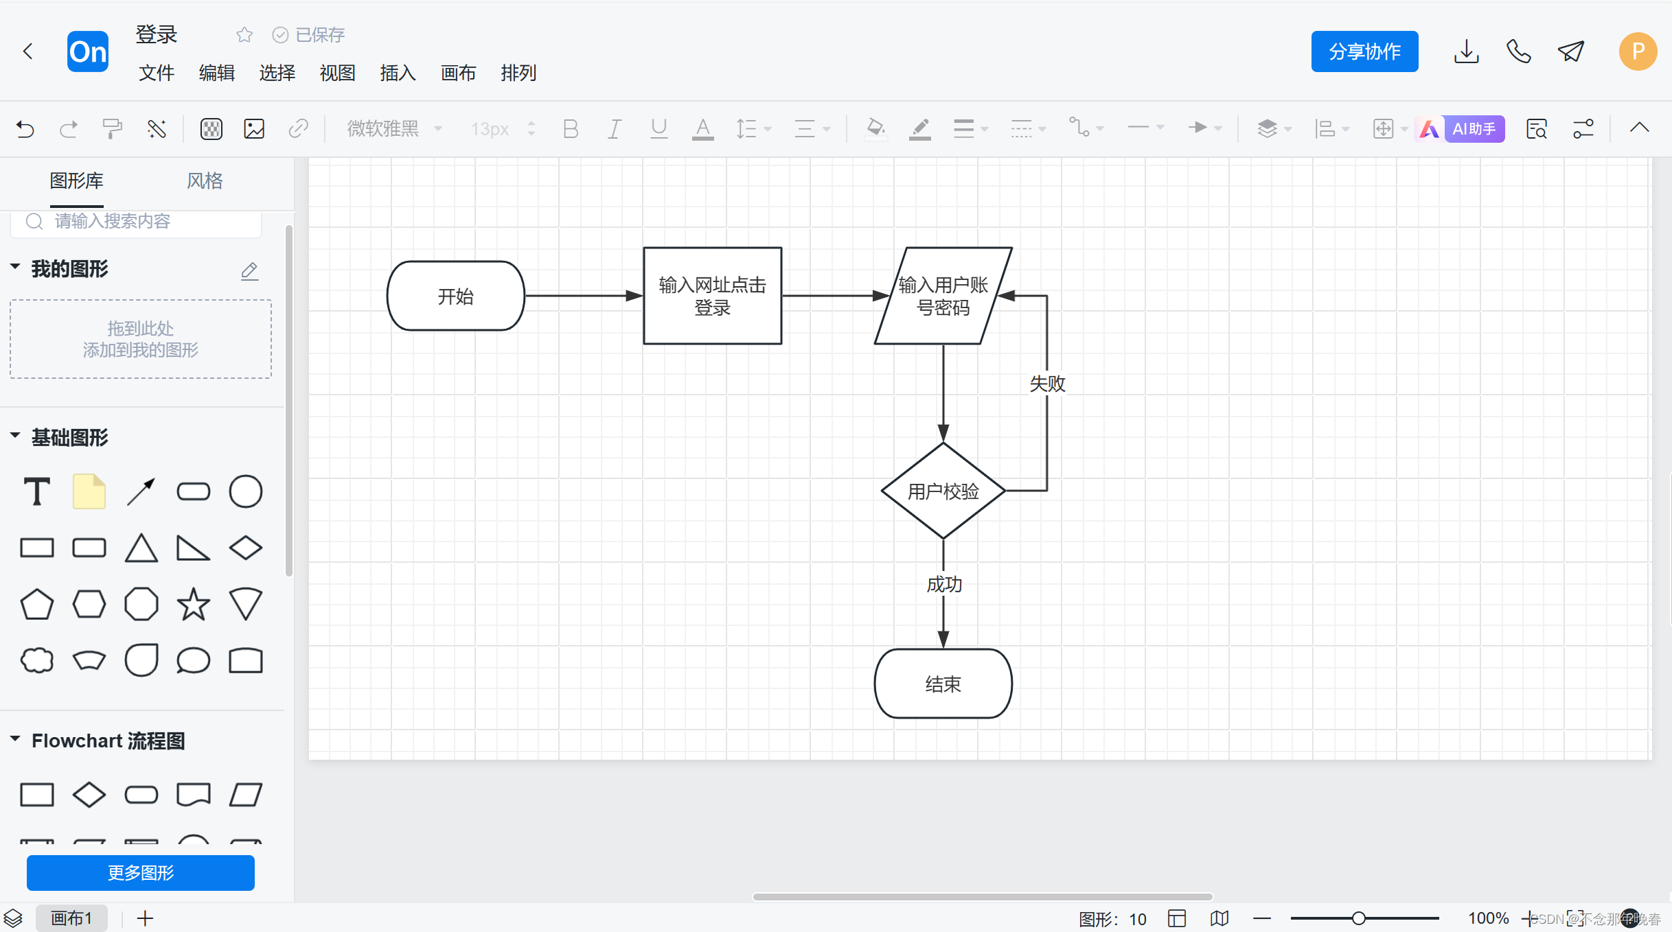1672x932 pixels.
Task: Select the yellow note shape
Action: coord(89,491)
